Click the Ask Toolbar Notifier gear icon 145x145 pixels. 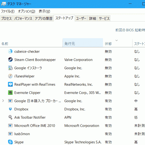point(10,117)
